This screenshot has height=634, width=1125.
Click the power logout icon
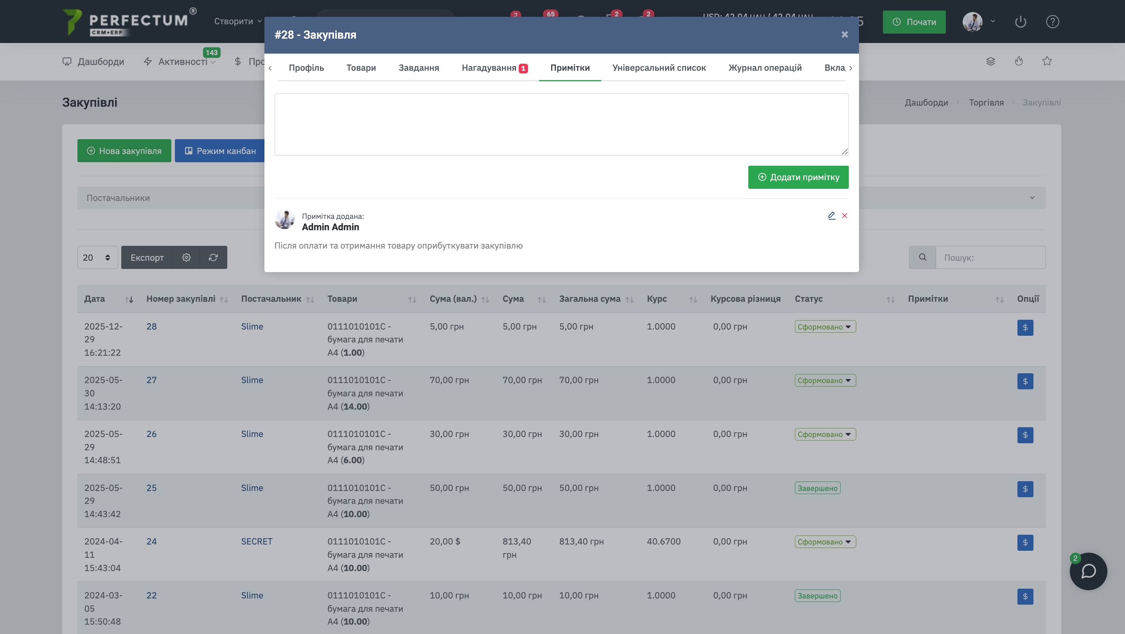(x=1021, y=22)
